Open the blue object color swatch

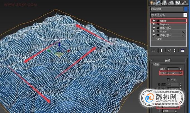186,9
